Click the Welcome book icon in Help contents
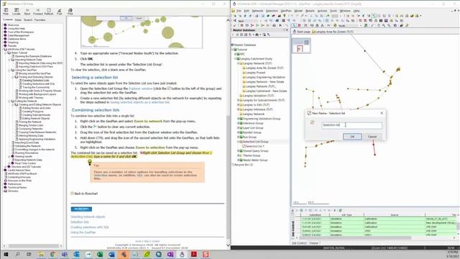Image resolution: width=460 pixels, height=259 pixels. (5, 25)
